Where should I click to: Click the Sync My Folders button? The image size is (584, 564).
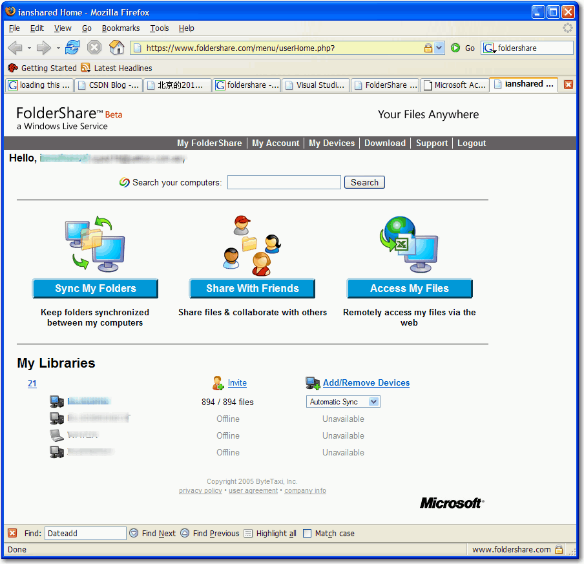click(96, 288)
